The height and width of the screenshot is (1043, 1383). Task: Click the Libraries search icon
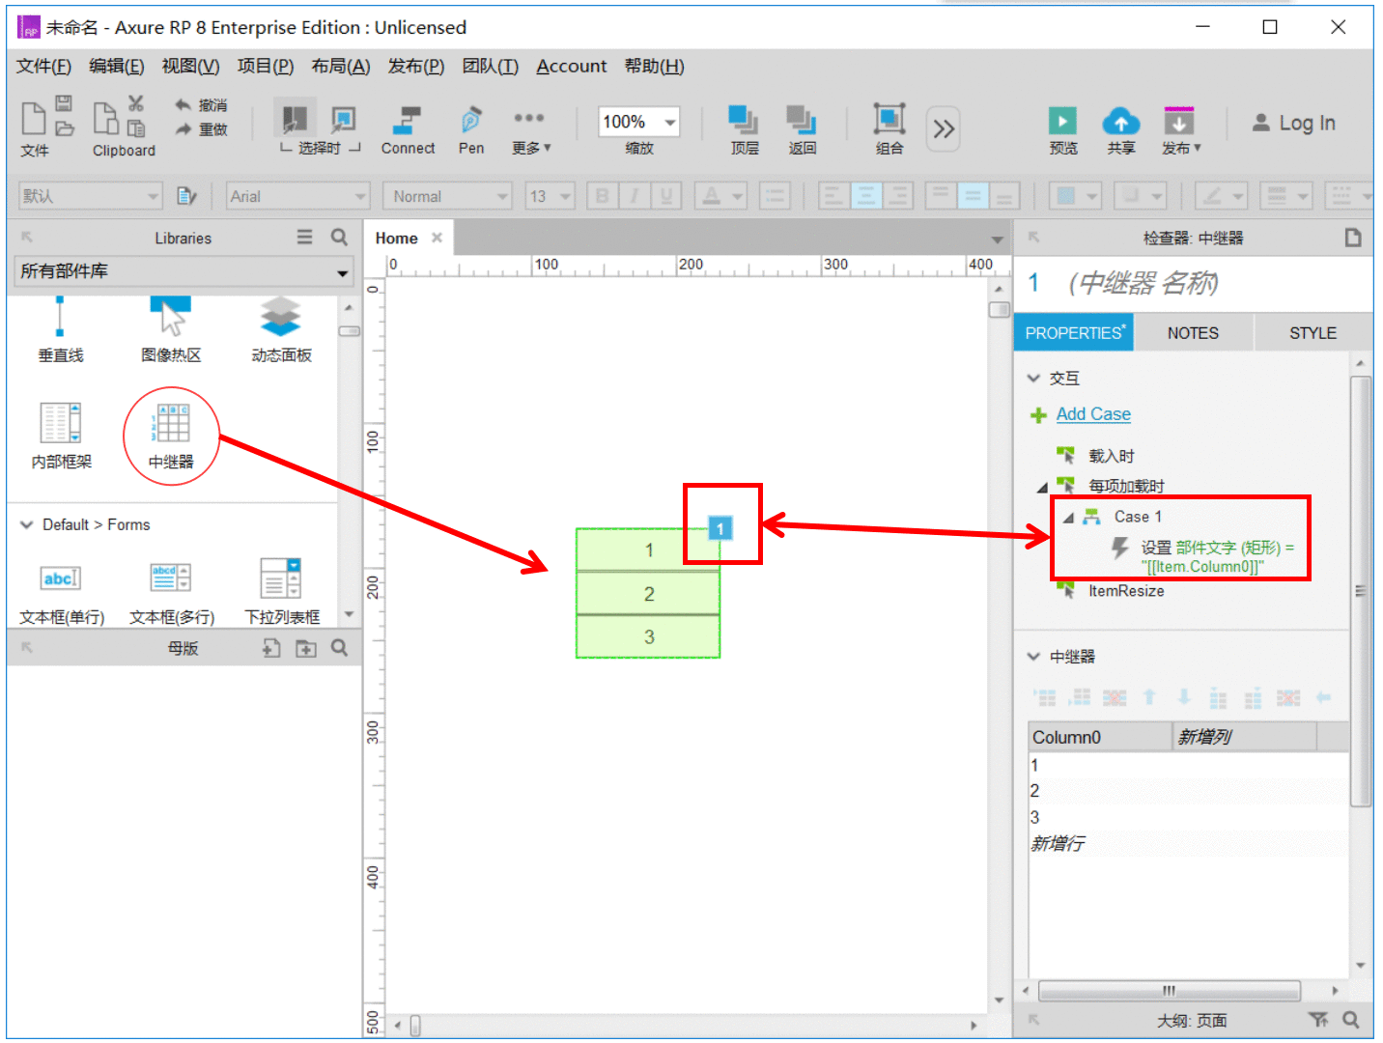(x=339, y=237)
